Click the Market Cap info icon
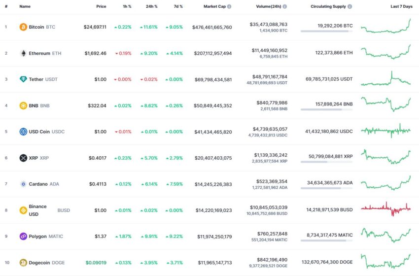 (x=229, y=6)
